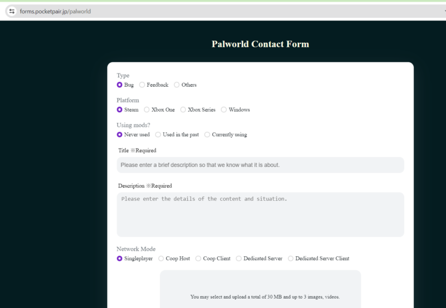
Task: Select Currently using mods option
Action: (207, 135)
